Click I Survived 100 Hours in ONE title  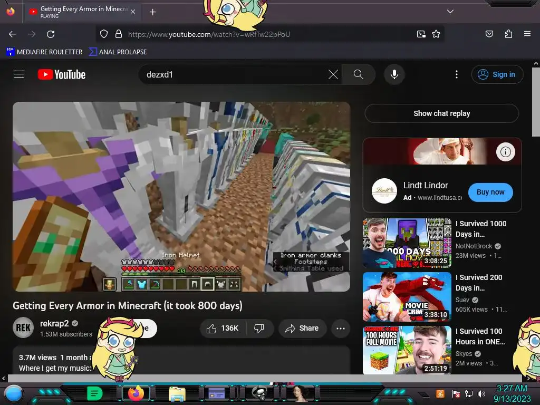(x=480, y=336)
